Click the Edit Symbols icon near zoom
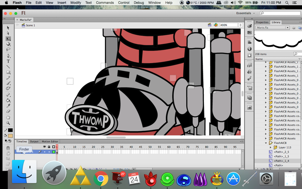 click(x=215, y=25)
